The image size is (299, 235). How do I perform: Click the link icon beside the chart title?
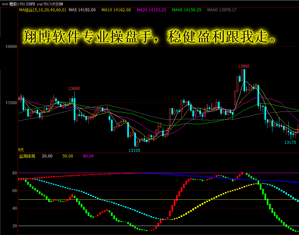click(x=5, y=4)
